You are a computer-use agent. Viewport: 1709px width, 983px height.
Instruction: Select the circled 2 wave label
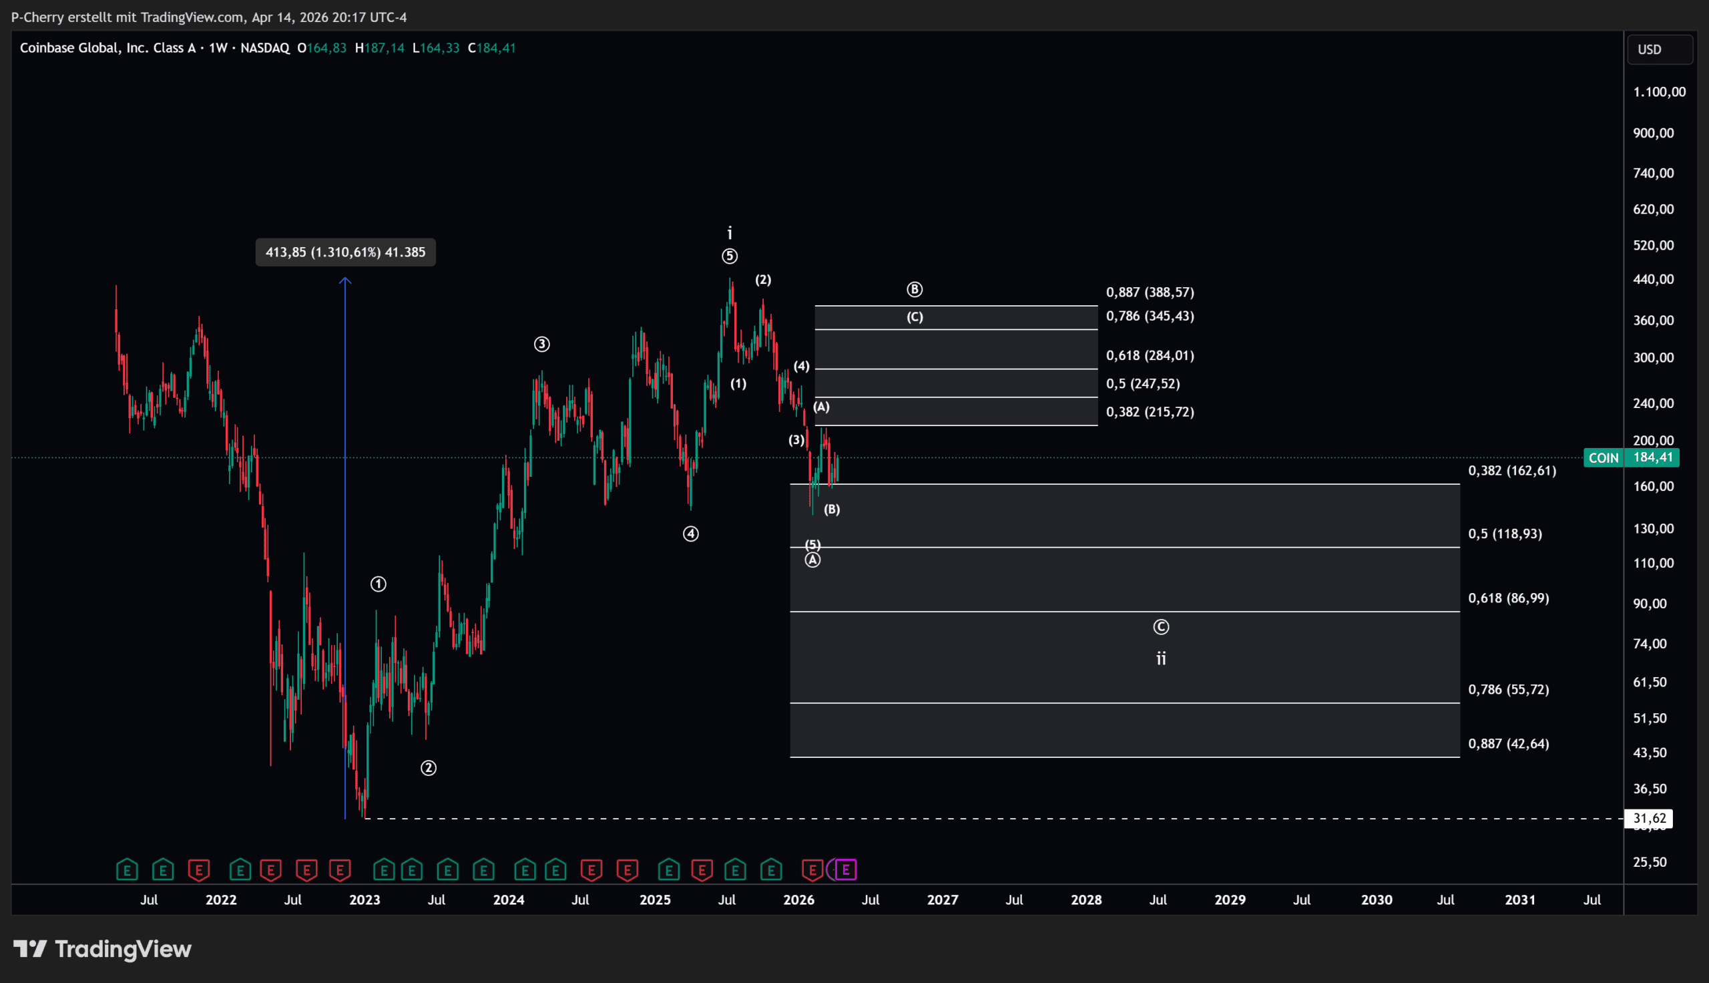coord(429,767)
